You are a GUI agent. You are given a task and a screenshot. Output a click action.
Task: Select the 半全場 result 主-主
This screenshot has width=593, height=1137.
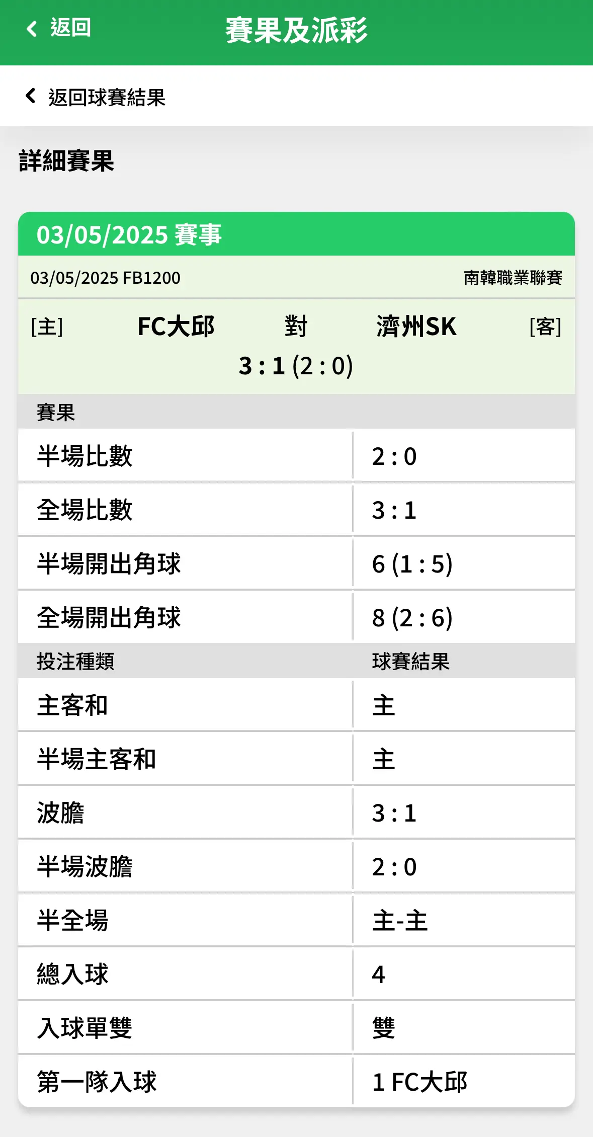pos(400,921)
